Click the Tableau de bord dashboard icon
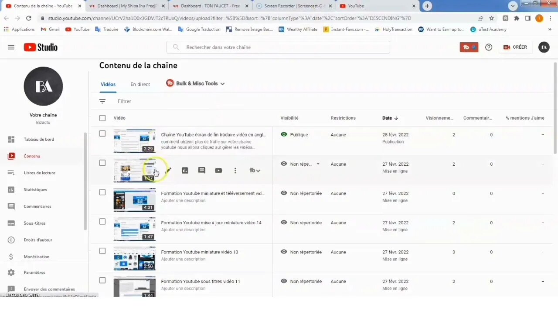 (x=11, y=140)
